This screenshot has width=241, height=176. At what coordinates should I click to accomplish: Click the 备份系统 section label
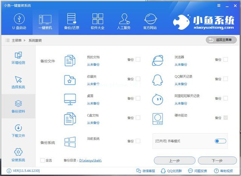click(x=48, y=142)
